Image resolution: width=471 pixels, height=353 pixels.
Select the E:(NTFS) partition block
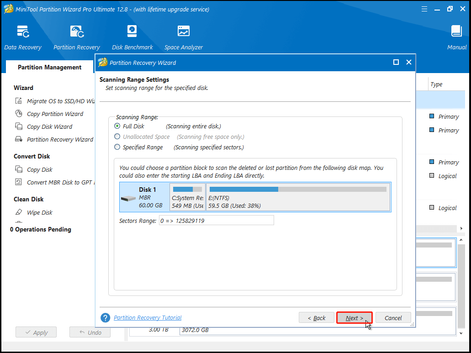298,197
